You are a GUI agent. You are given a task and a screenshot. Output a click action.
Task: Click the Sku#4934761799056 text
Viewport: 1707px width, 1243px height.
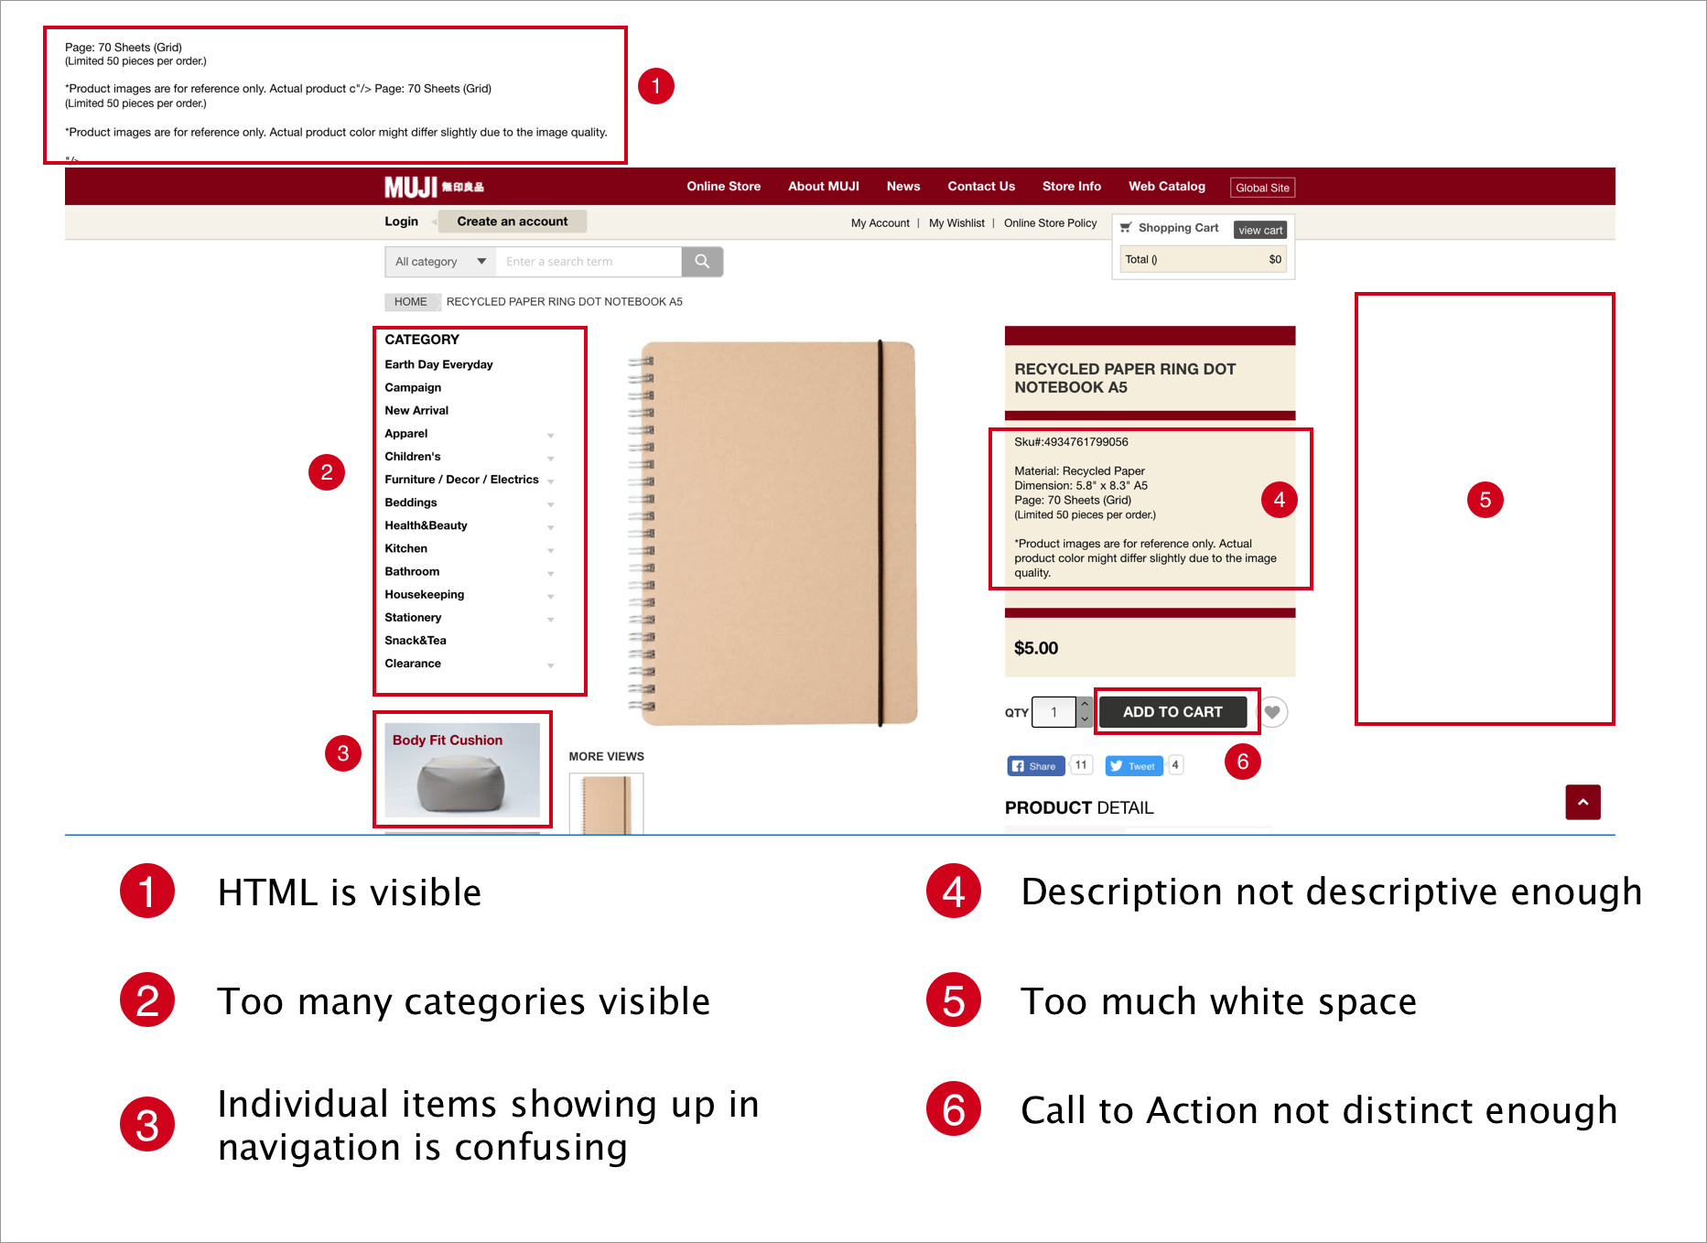[x=1071, y=442]
